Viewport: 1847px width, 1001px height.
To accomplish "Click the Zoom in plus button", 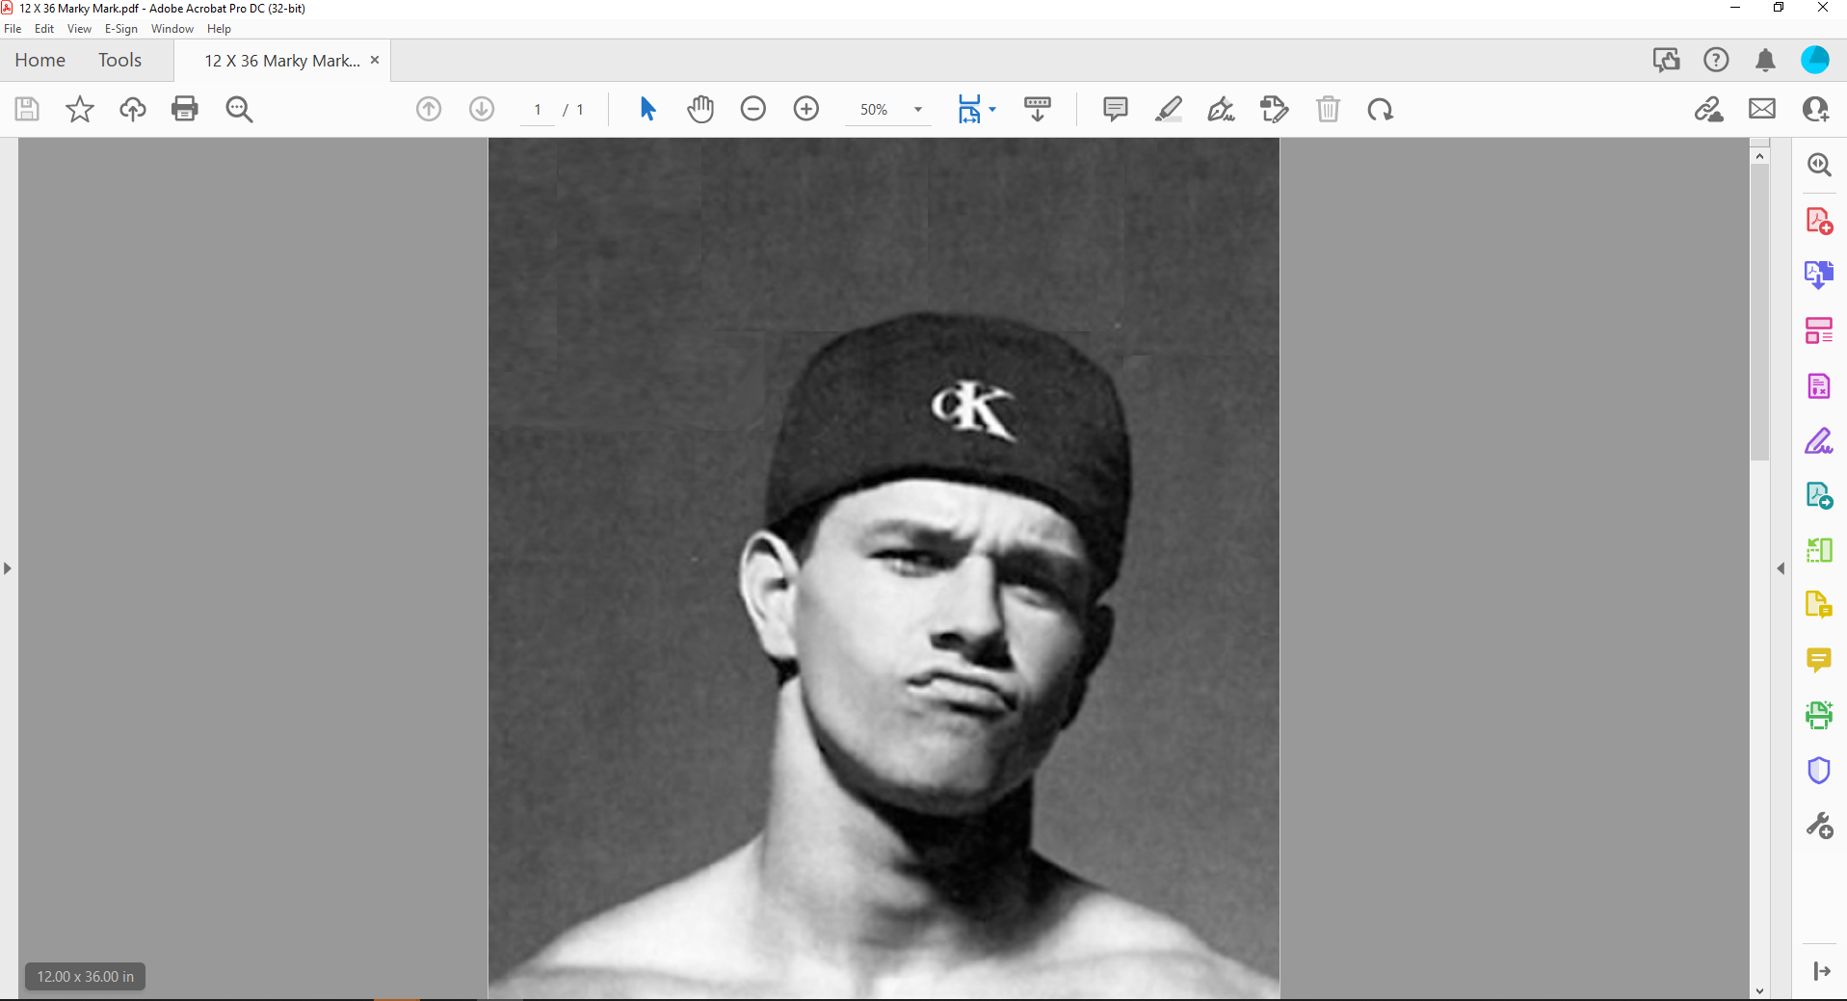I will [x=806, y=109].
